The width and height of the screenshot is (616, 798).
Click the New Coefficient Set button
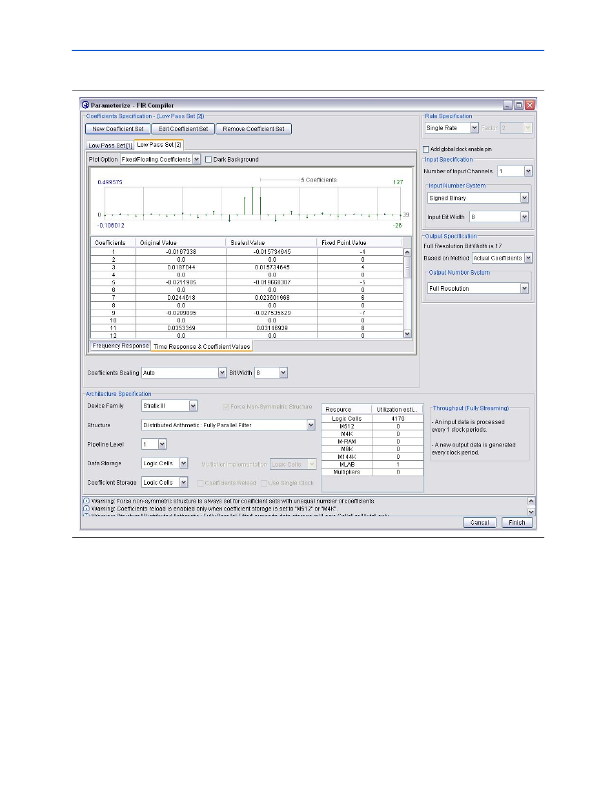pos(118,129)
